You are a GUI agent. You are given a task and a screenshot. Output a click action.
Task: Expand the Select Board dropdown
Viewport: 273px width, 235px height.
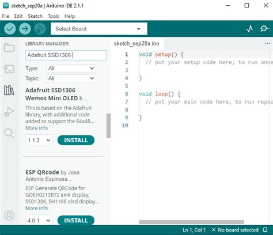[x=99, y=29]
